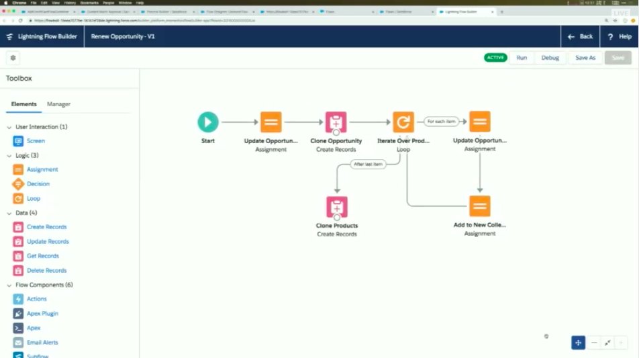The width and height of the screenshot is (639, 358).
Task: Open the View menu in the macOS menu bar
Action: [56, 3]
